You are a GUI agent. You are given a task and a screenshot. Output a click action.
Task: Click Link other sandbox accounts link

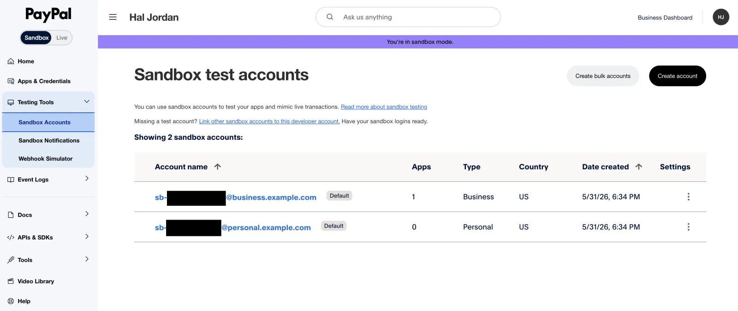point(269,121)
